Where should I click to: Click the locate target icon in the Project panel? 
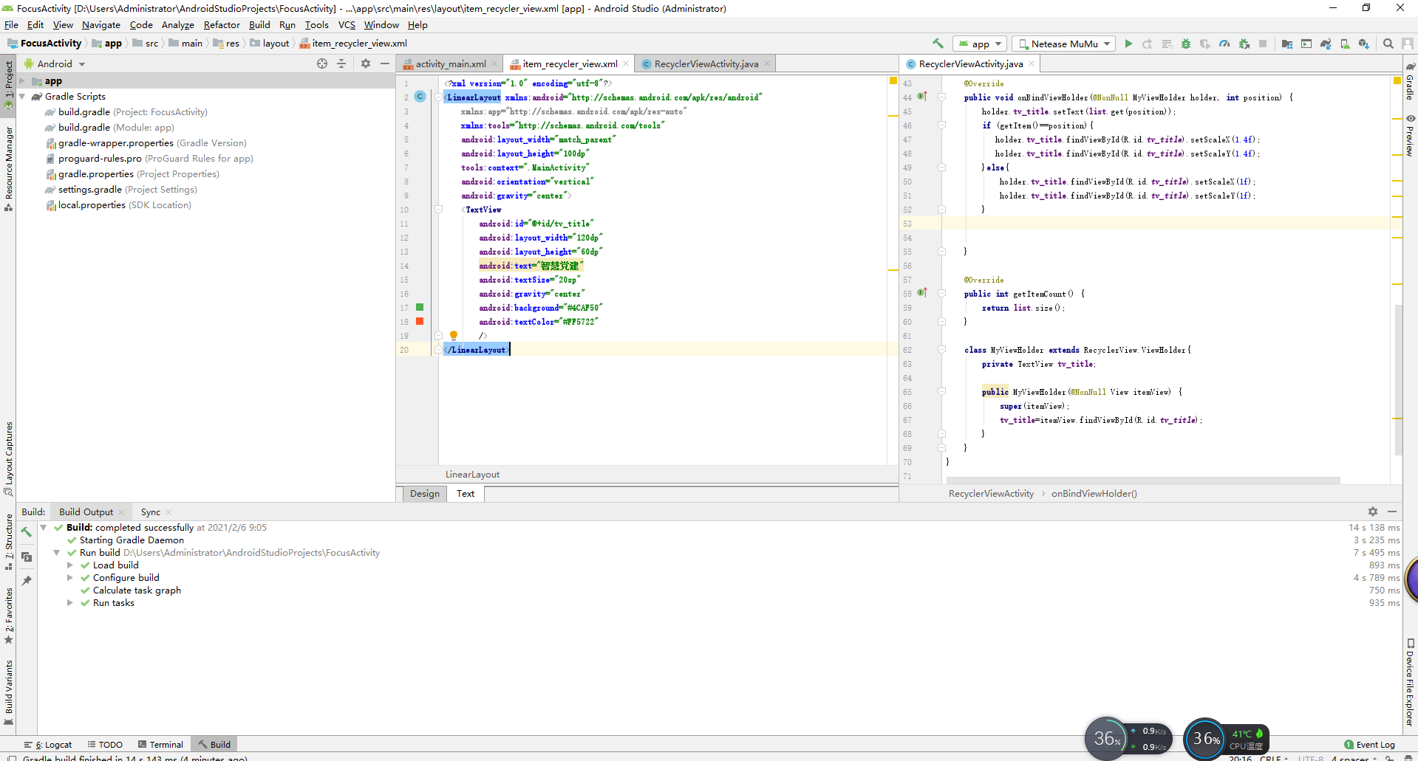322,63
